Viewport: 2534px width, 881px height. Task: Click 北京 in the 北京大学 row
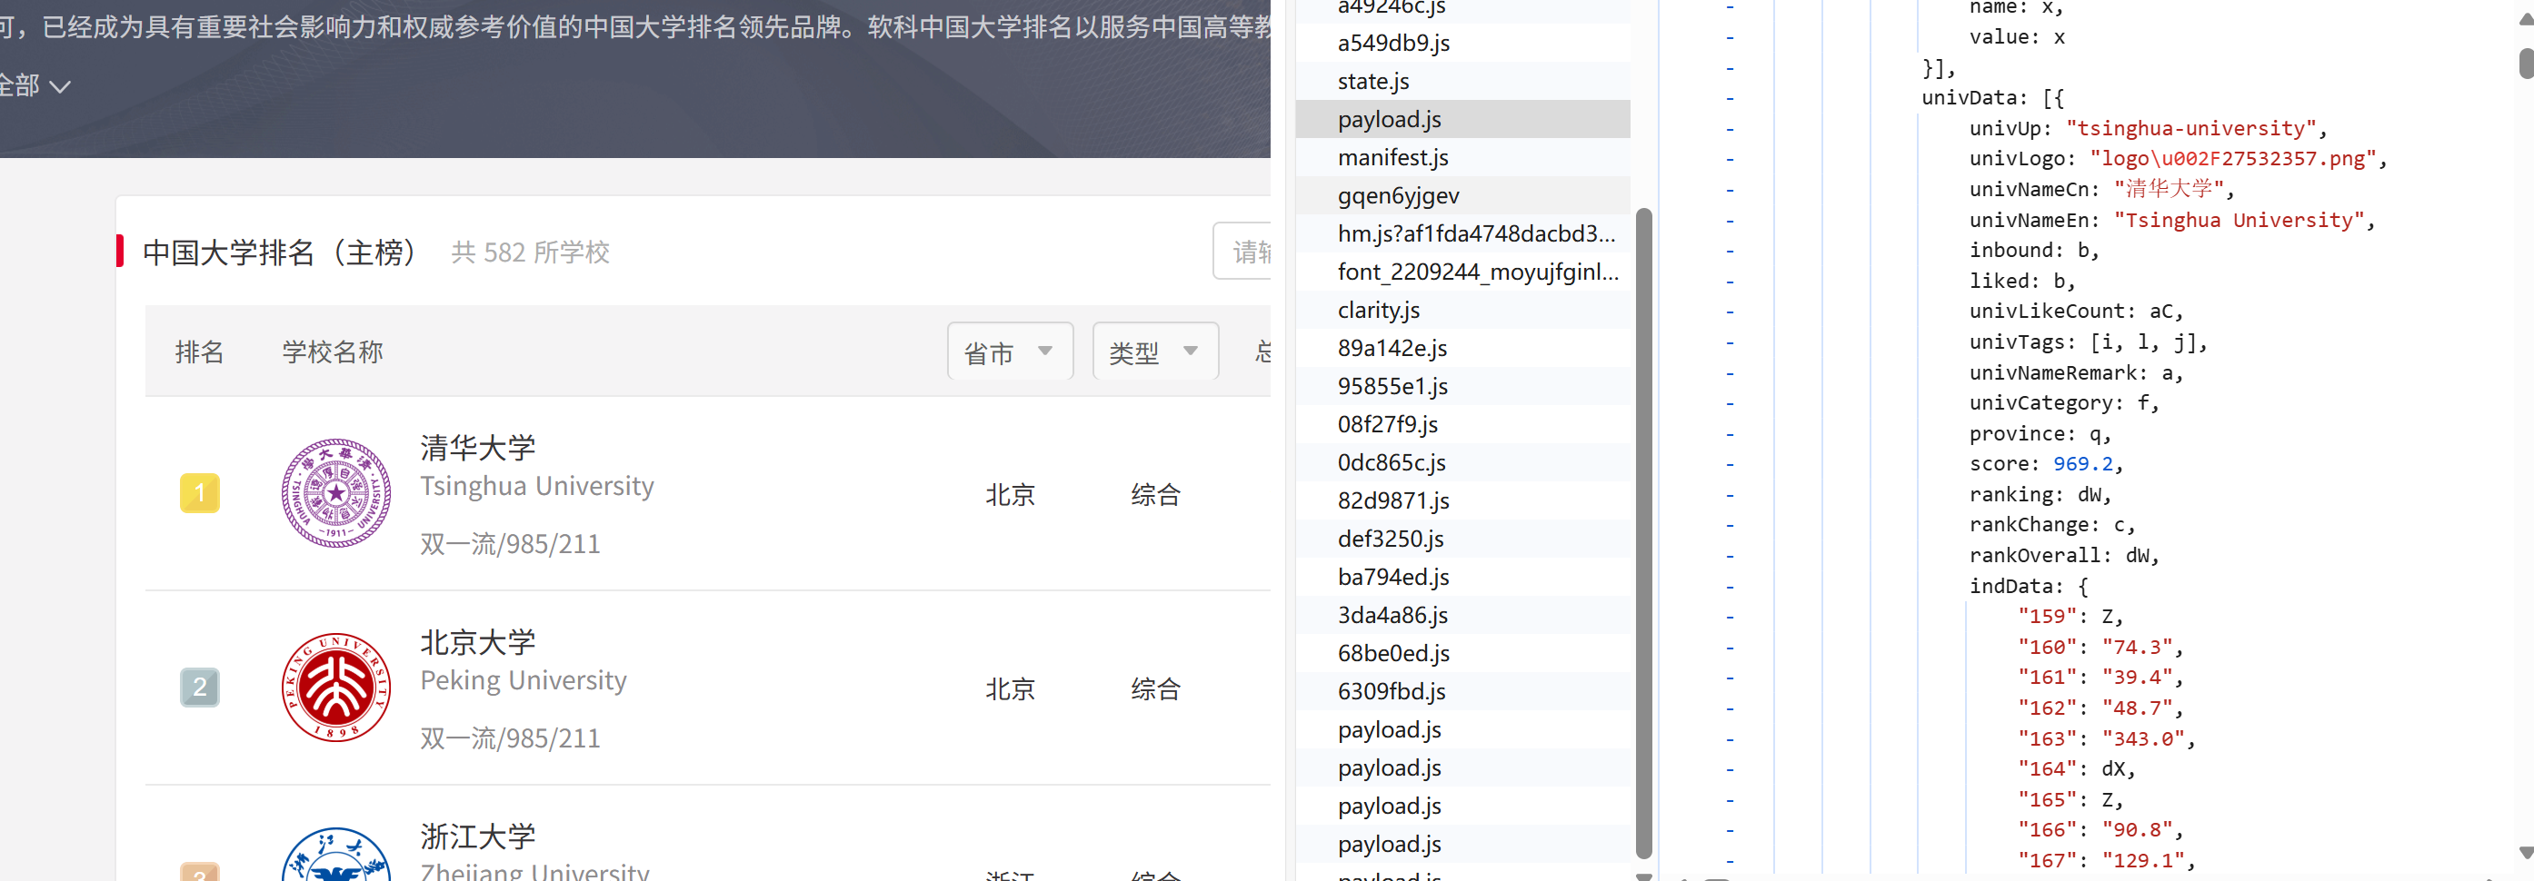click(1011, 688)
